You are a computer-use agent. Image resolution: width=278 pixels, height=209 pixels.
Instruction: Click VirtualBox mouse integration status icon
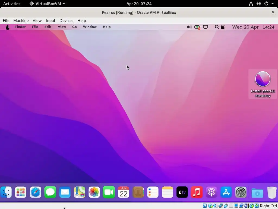(x=252, y=206)
